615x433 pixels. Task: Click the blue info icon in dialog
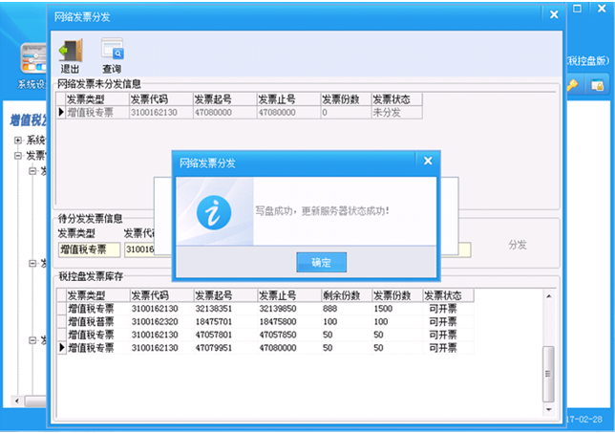pos(213,210)
